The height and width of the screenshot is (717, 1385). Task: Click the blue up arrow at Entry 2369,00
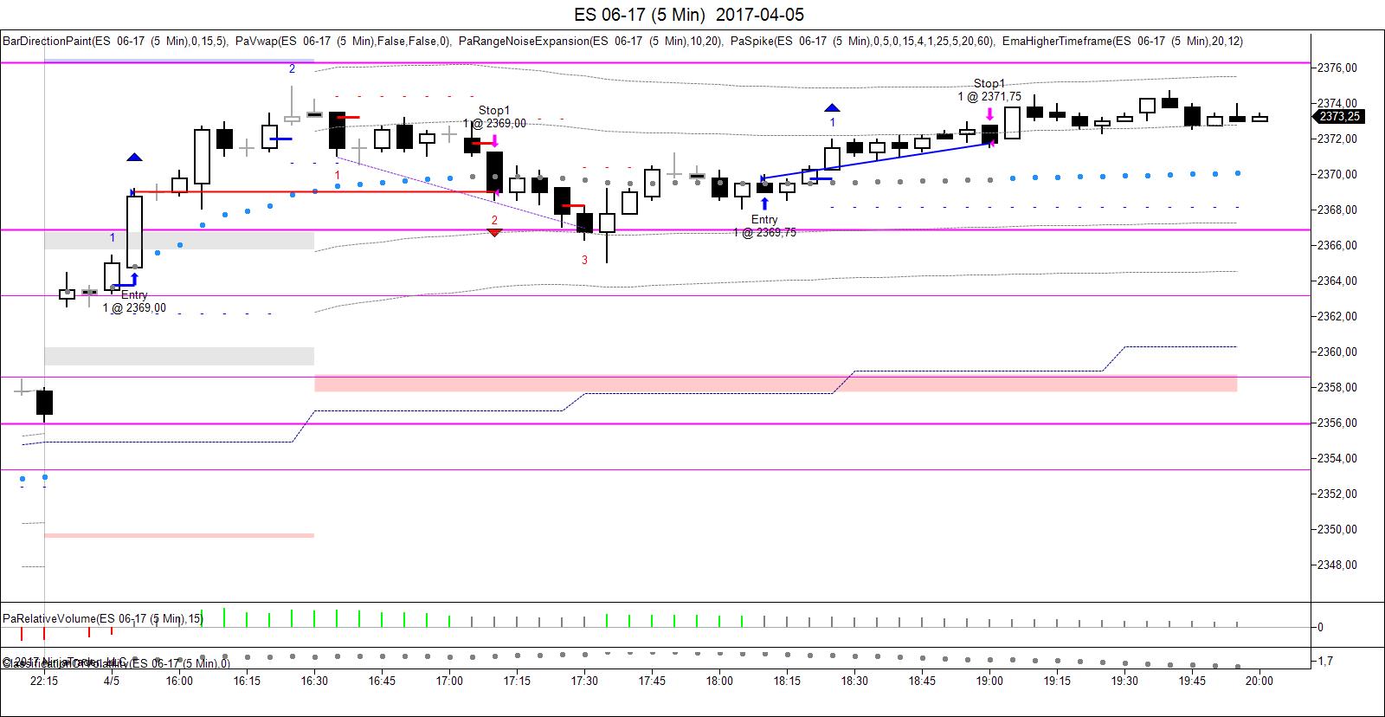(134, 279)
